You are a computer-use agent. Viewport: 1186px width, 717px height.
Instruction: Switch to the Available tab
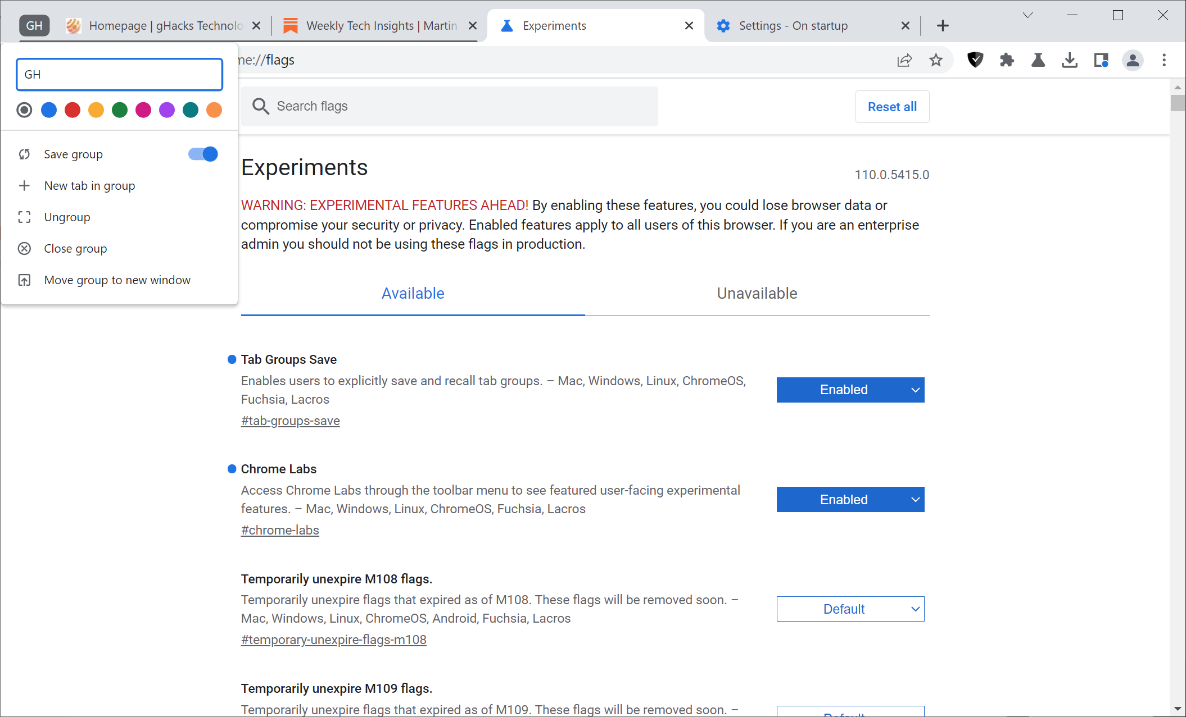(x=413, y=293)
